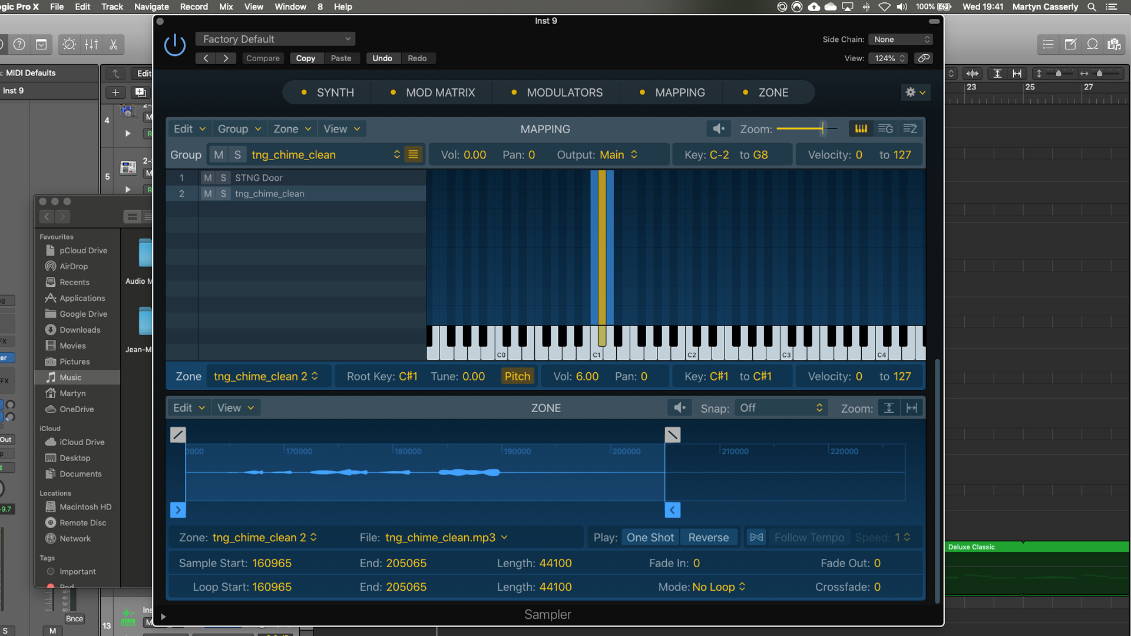1131x636 pixels.
Task: Adjust the Mapping Zoom slider
Action: point(822,128)
